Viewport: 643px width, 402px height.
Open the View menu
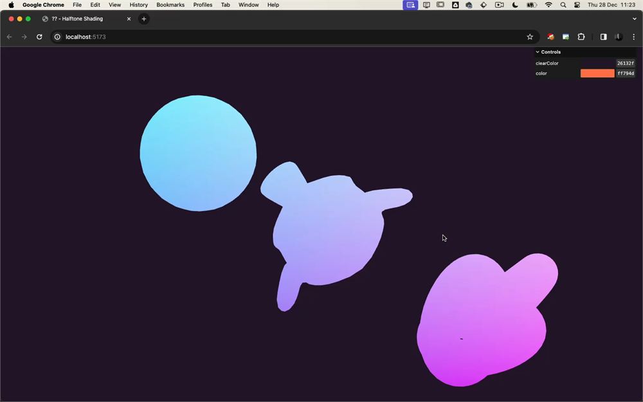pyautogui.click(x=115, y=5)
